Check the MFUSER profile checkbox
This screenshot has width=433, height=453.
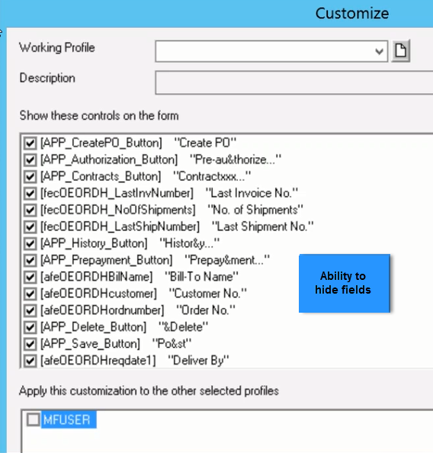point(34,419)
